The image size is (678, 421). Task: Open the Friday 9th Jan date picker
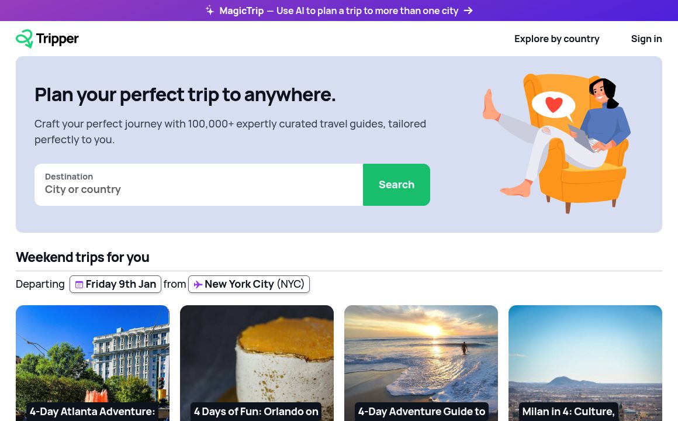[x=115, y=284]
